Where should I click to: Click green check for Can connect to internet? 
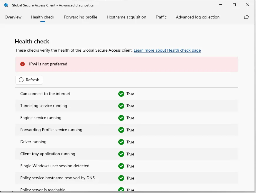click(x=121, y=94)
